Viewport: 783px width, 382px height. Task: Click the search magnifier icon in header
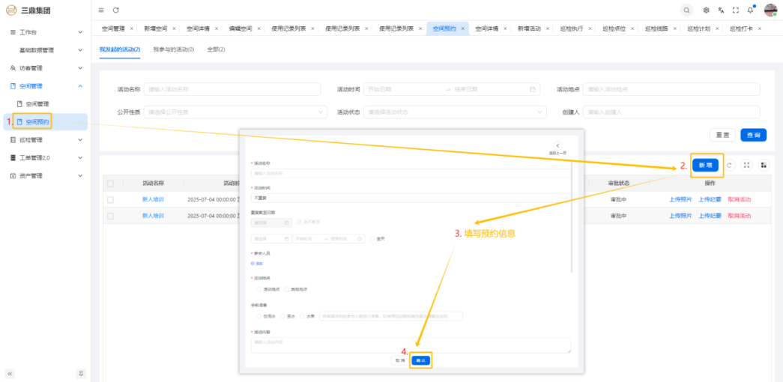tap(687, 10)
